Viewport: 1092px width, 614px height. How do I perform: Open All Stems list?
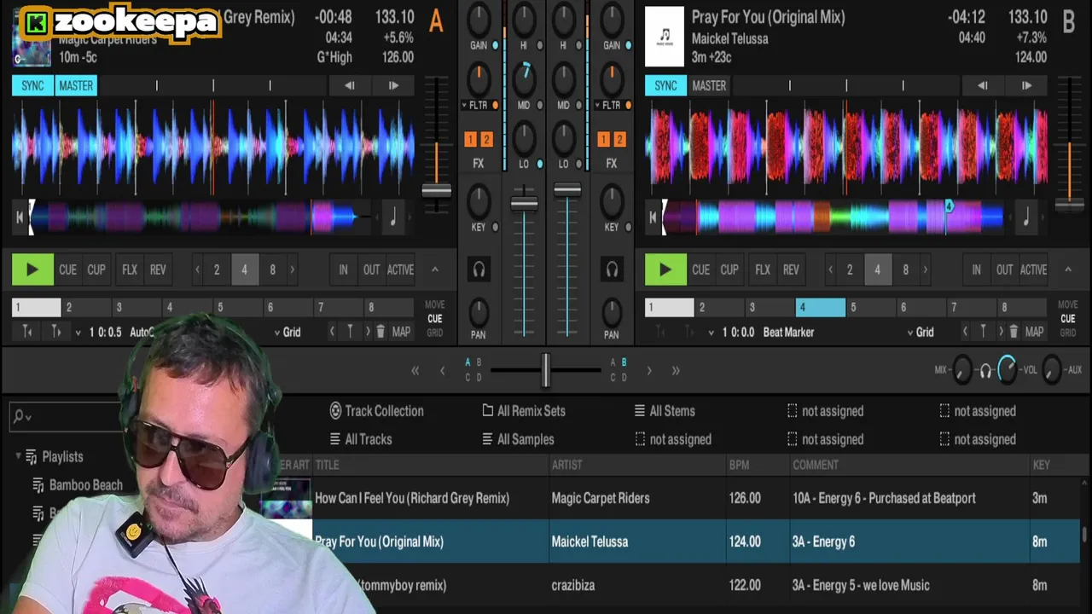coord(665,411)
